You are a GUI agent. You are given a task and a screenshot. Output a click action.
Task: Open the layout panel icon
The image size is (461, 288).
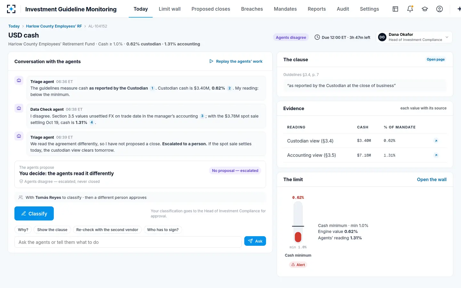pos(395,9)
